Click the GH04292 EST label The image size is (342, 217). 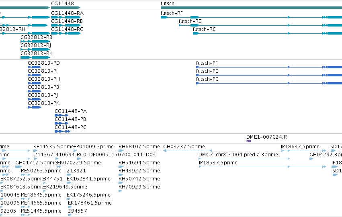click(326, 155)
